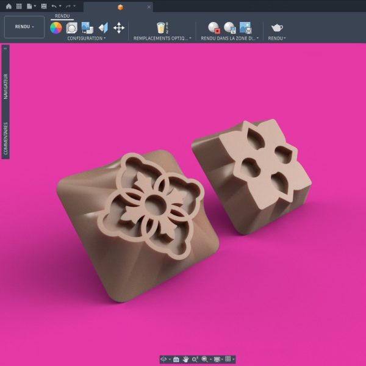
Task: Expand the CONFIGURATION panel menu
Action: [87, 38]
